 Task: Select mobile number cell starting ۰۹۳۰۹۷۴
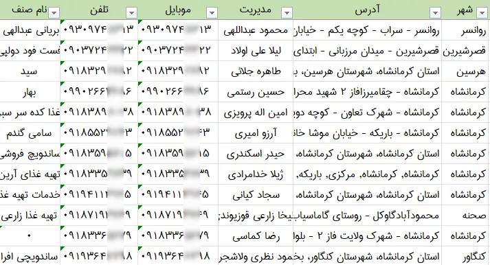click(x=178, y=30)
